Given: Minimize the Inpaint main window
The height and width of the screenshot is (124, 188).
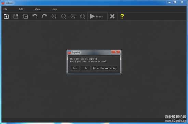Looking at the screenshot, I should tap(170, 2).
